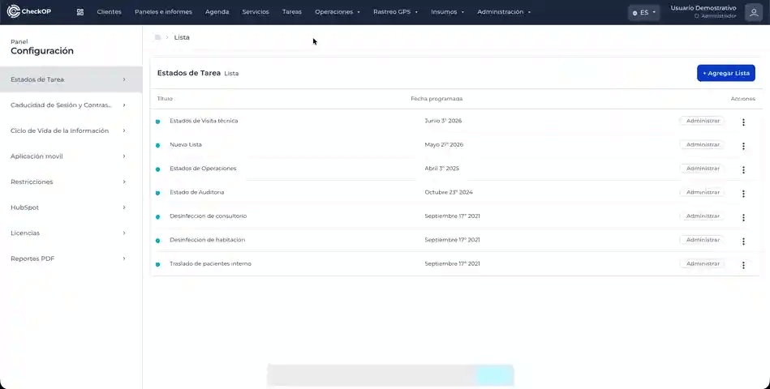770x389 pixels.
Task: Click the Agregar Lista button
Action: [x=726, y=73]
